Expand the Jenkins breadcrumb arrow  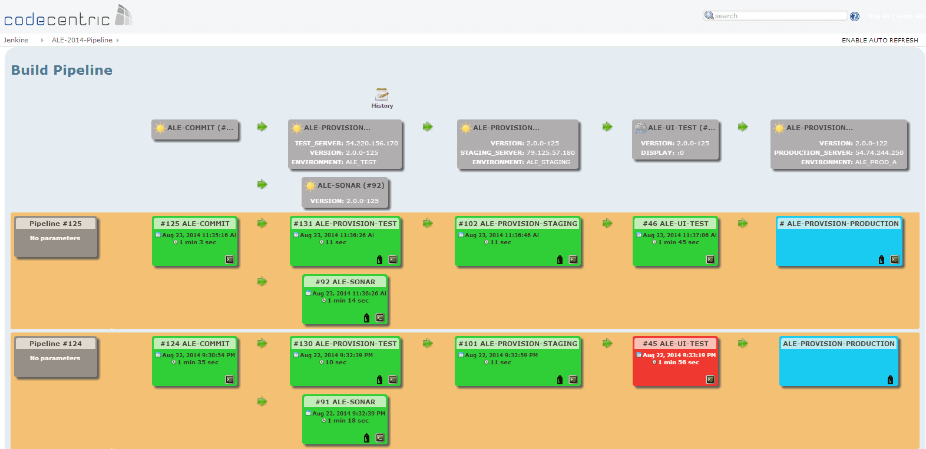pos(42,40)
